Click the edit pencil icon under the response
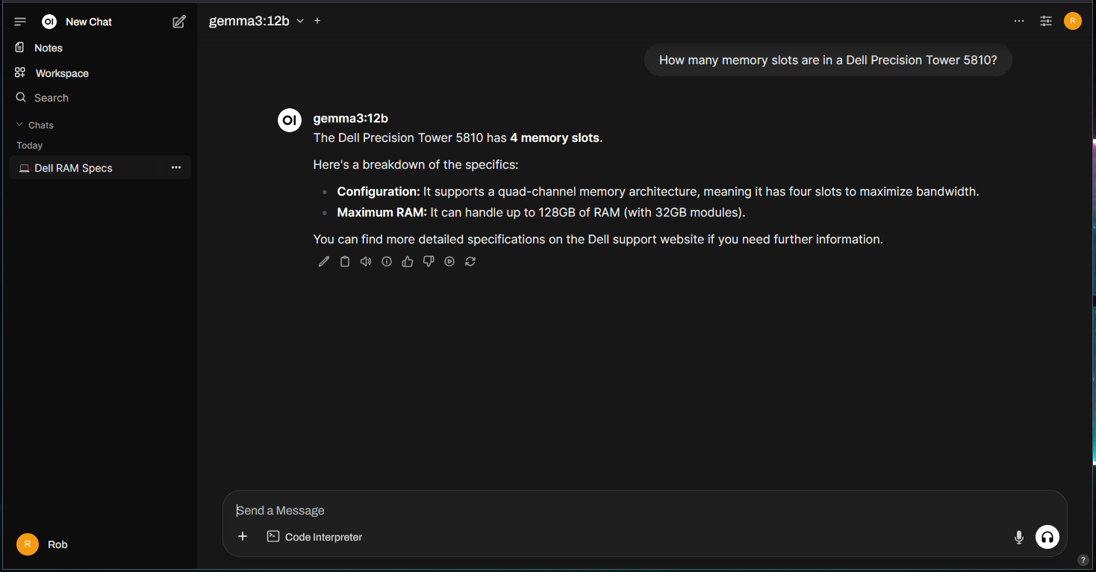Image resolution: width=1096 pixels, height=572 pixels. 323,261
